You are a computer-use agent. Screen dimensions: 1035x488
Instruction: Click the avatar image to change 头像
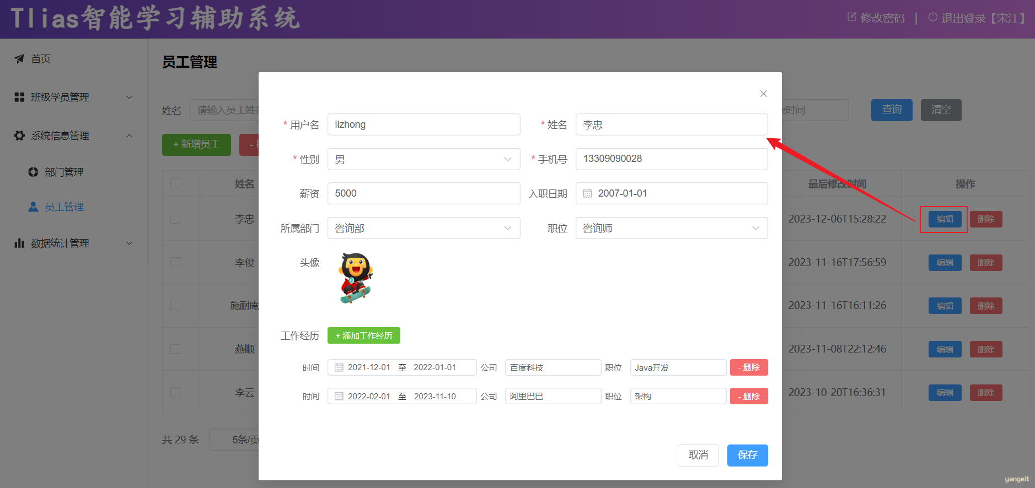[x=356, y=278]
